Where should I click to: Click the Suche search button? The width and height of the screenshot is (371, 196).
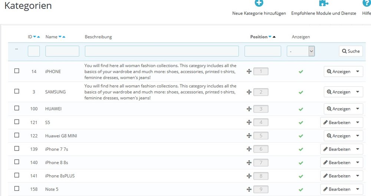point(351,51)
